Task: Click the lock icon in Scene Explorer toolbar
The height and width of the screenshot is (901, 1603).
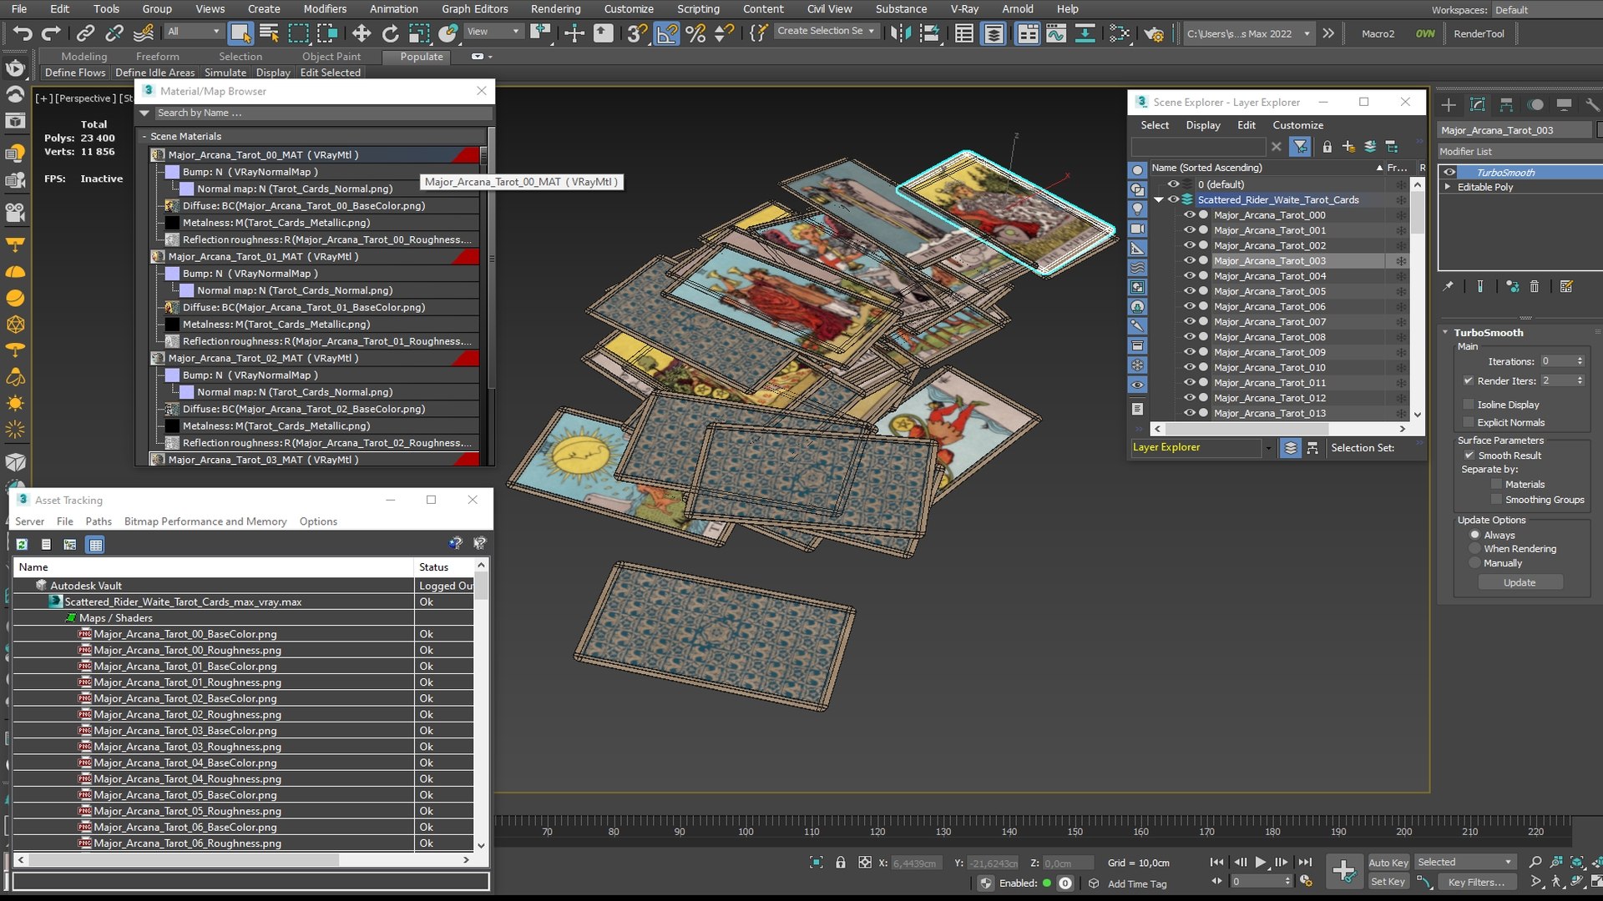Action: pyautogui.click(x=1327, y=147)
